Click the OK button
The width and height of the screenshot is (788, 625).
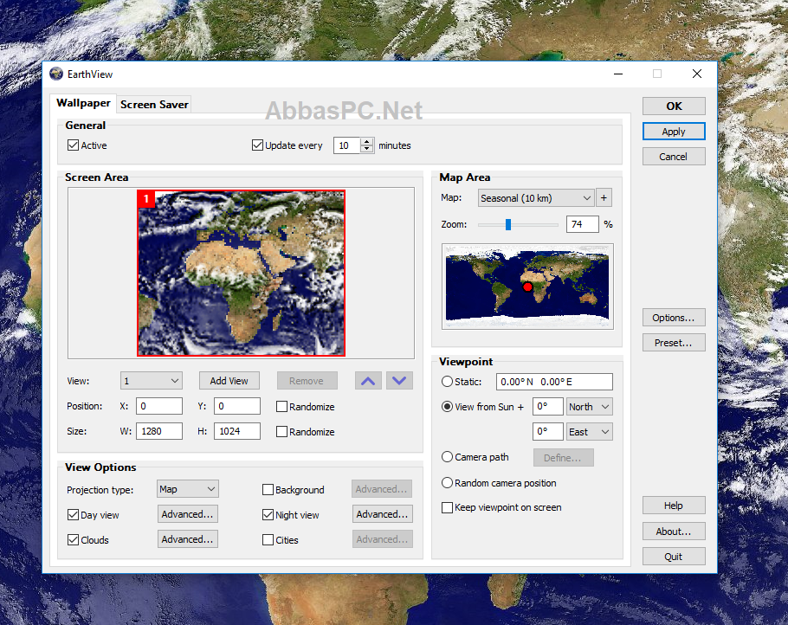[674, 106]
